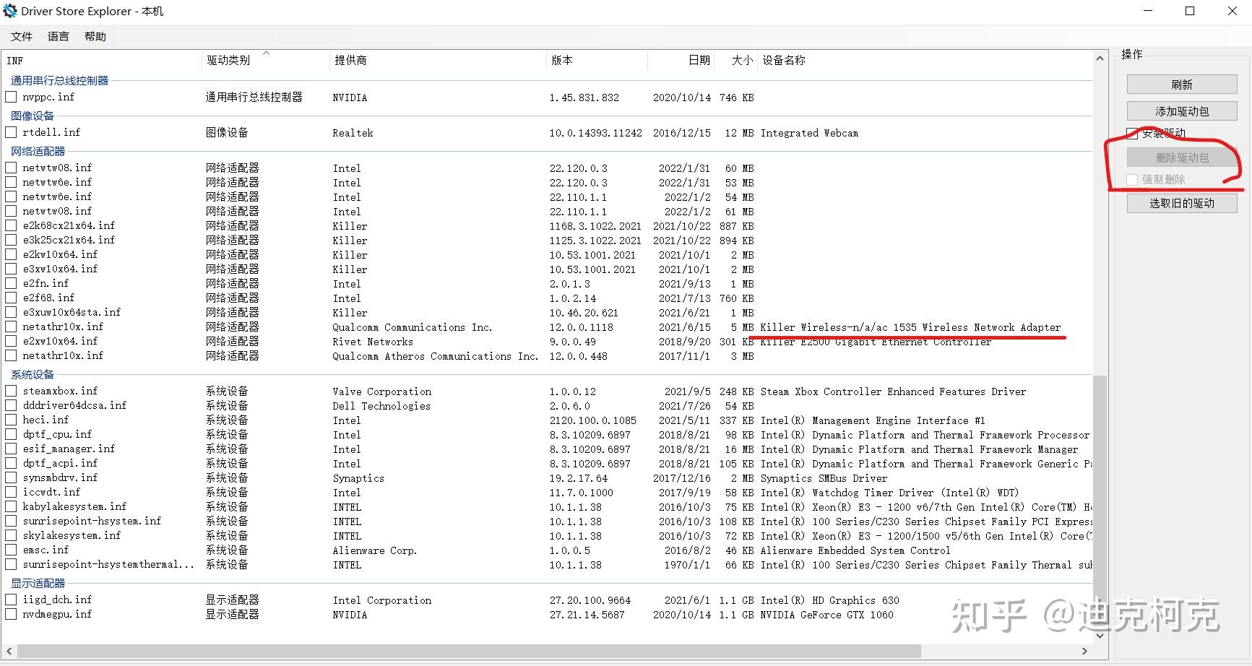Click 'Synaptics SMBus Driver' device name
The image size is (1252, 666).
(x=824, y=478)
